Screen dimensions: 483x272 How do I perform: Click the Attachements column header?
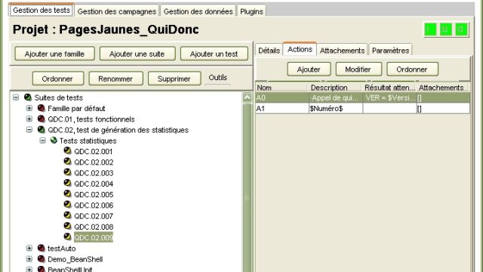(443, 88)
